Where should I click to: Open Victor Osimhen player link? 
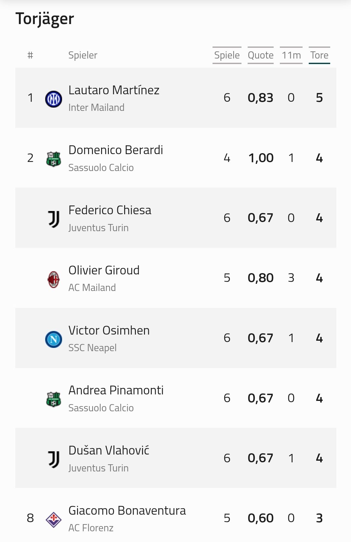coord(109,330)
